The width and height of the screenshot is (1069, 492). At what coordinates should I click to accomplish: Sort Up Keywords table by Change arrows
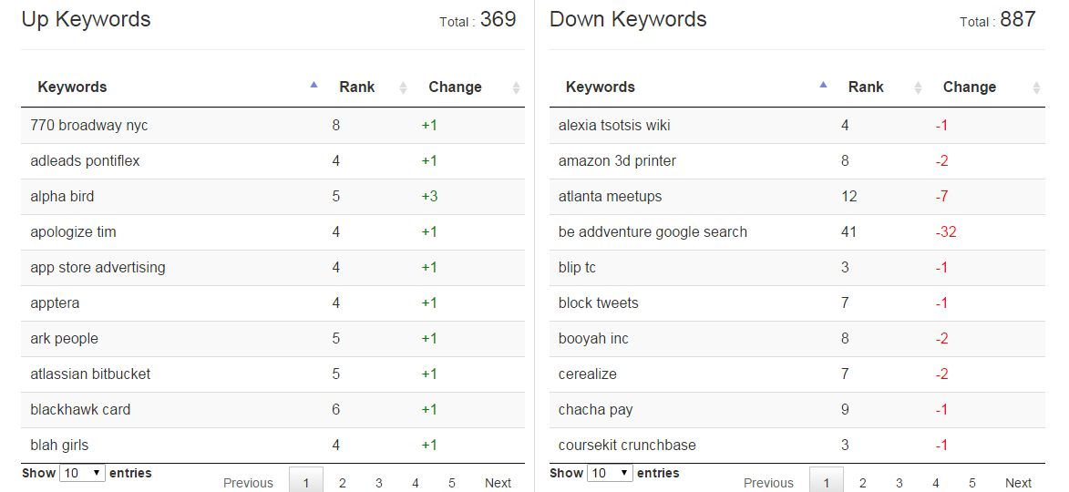pos(516,87)
